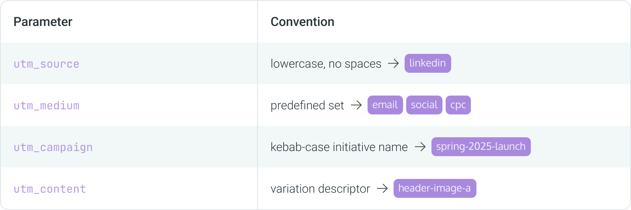631x210 pixels.
Task: Click the arrow after 'kebab-case initiative name'
Action: tap(420, 147)
